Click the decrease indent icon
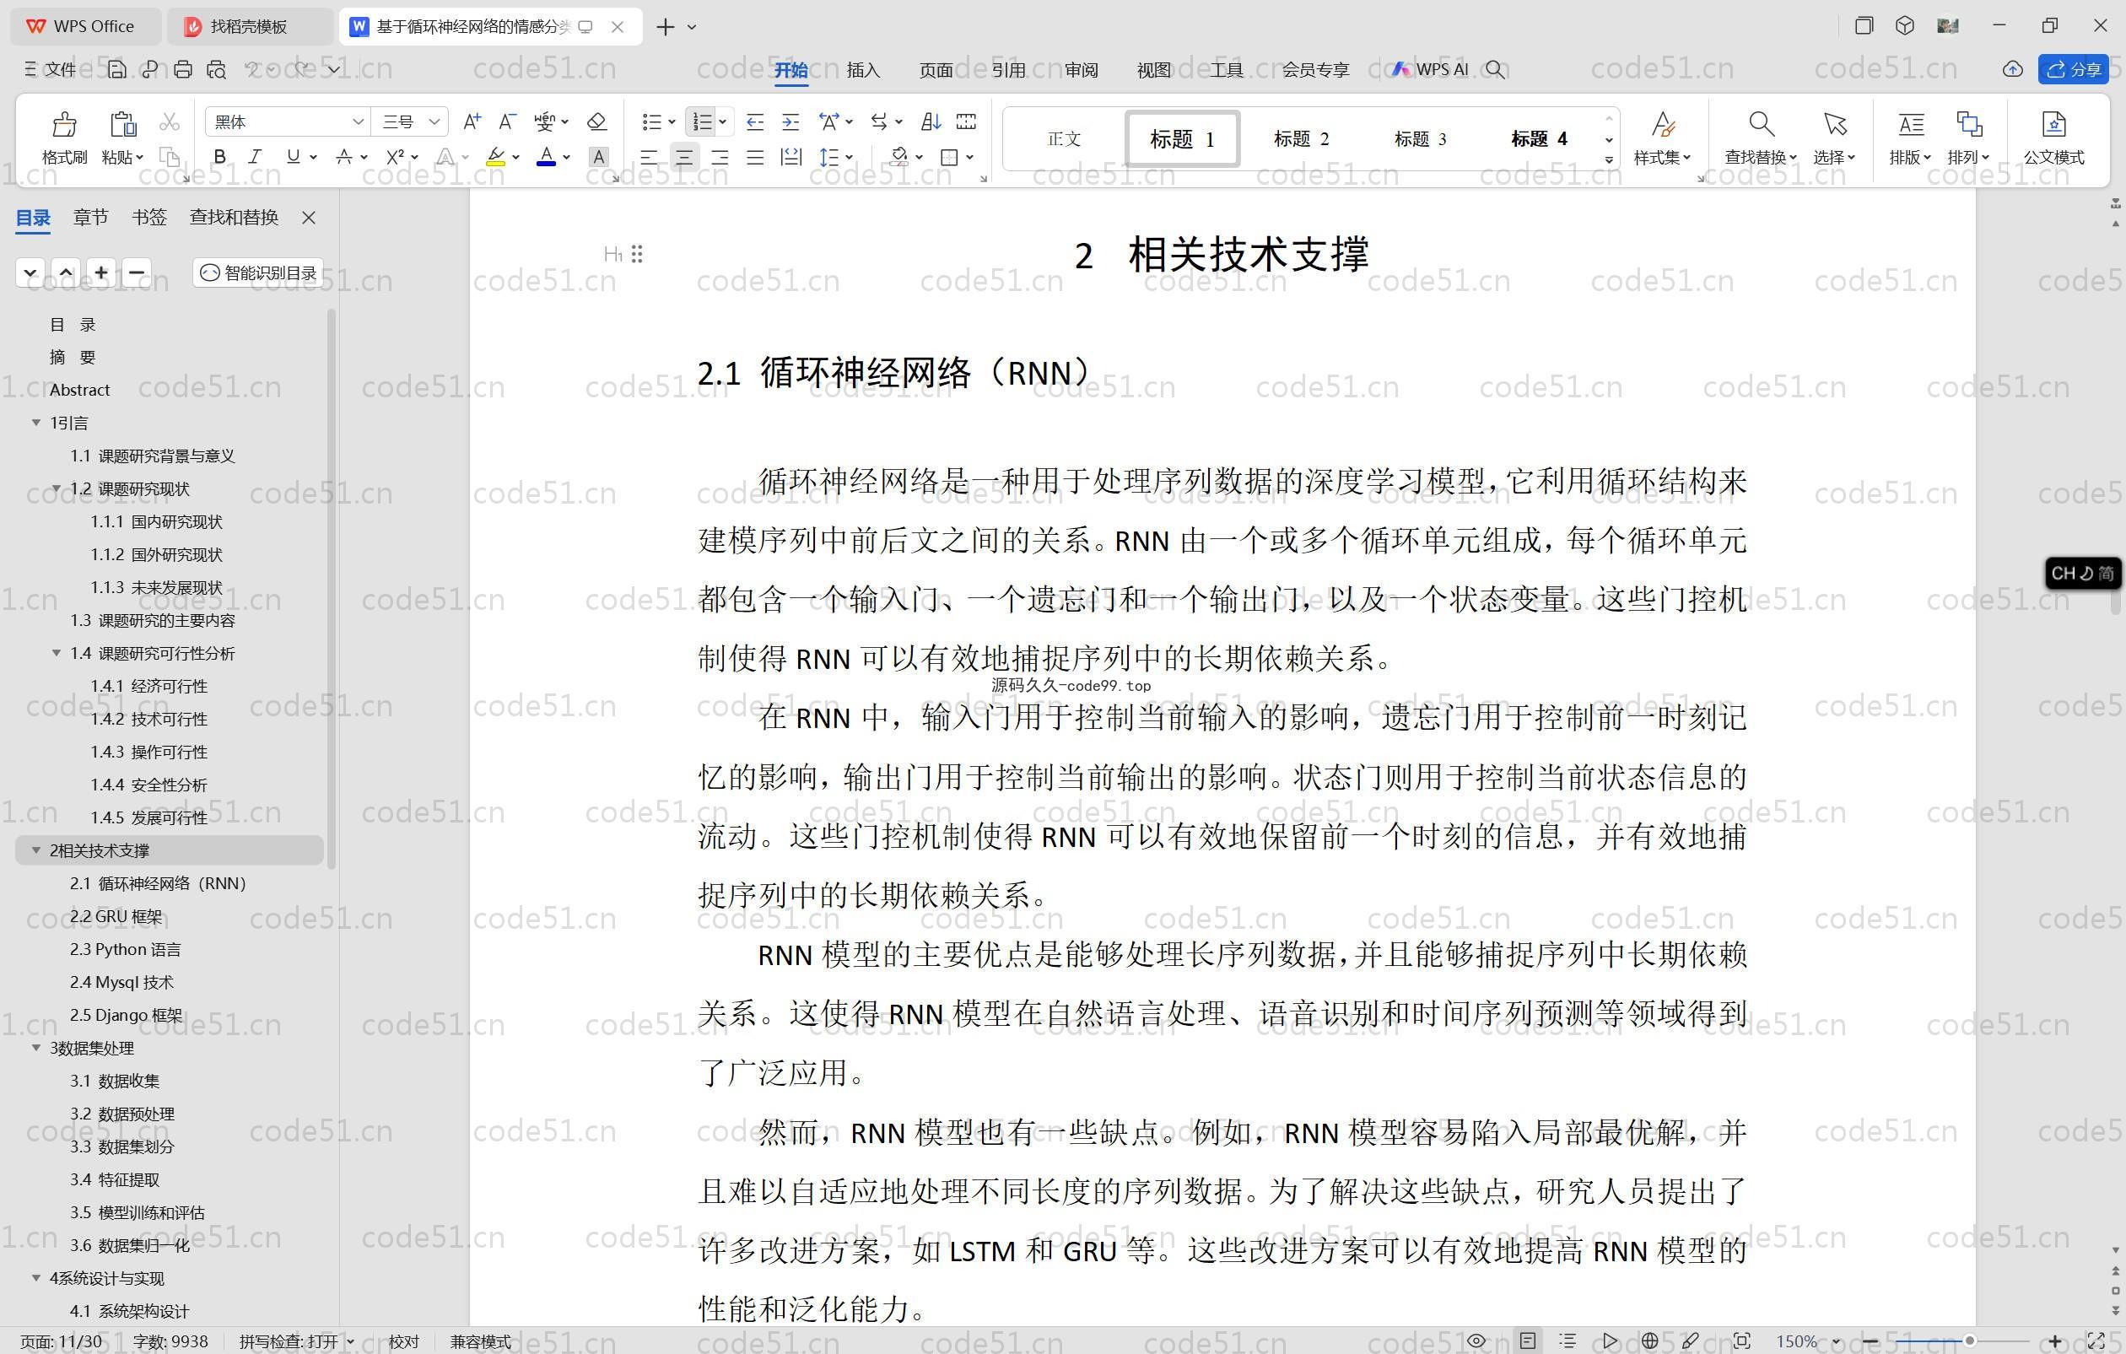The height and width of the screenshot is (1354, 2126). pyautogui.click(x=755, y=121)
